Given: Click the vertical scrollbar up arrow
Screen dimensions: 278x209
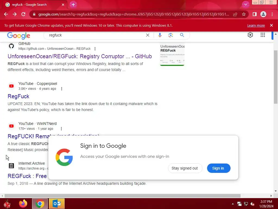Looking at the screenshot, I should click(x=276, y=34).
